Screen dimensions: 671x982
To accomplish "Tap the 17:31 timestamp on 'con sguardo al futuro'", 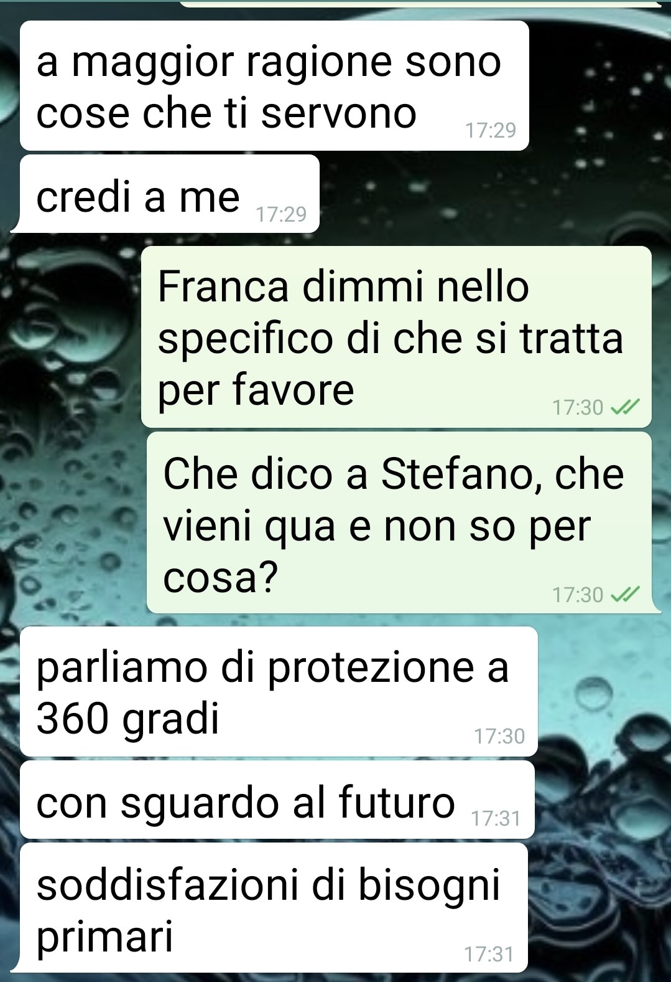I will pos(496,818).
